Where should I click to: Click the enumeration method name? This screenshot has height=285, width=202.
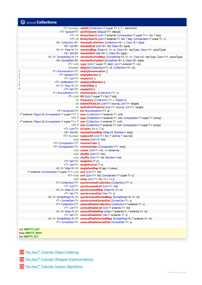click(89, 93)
